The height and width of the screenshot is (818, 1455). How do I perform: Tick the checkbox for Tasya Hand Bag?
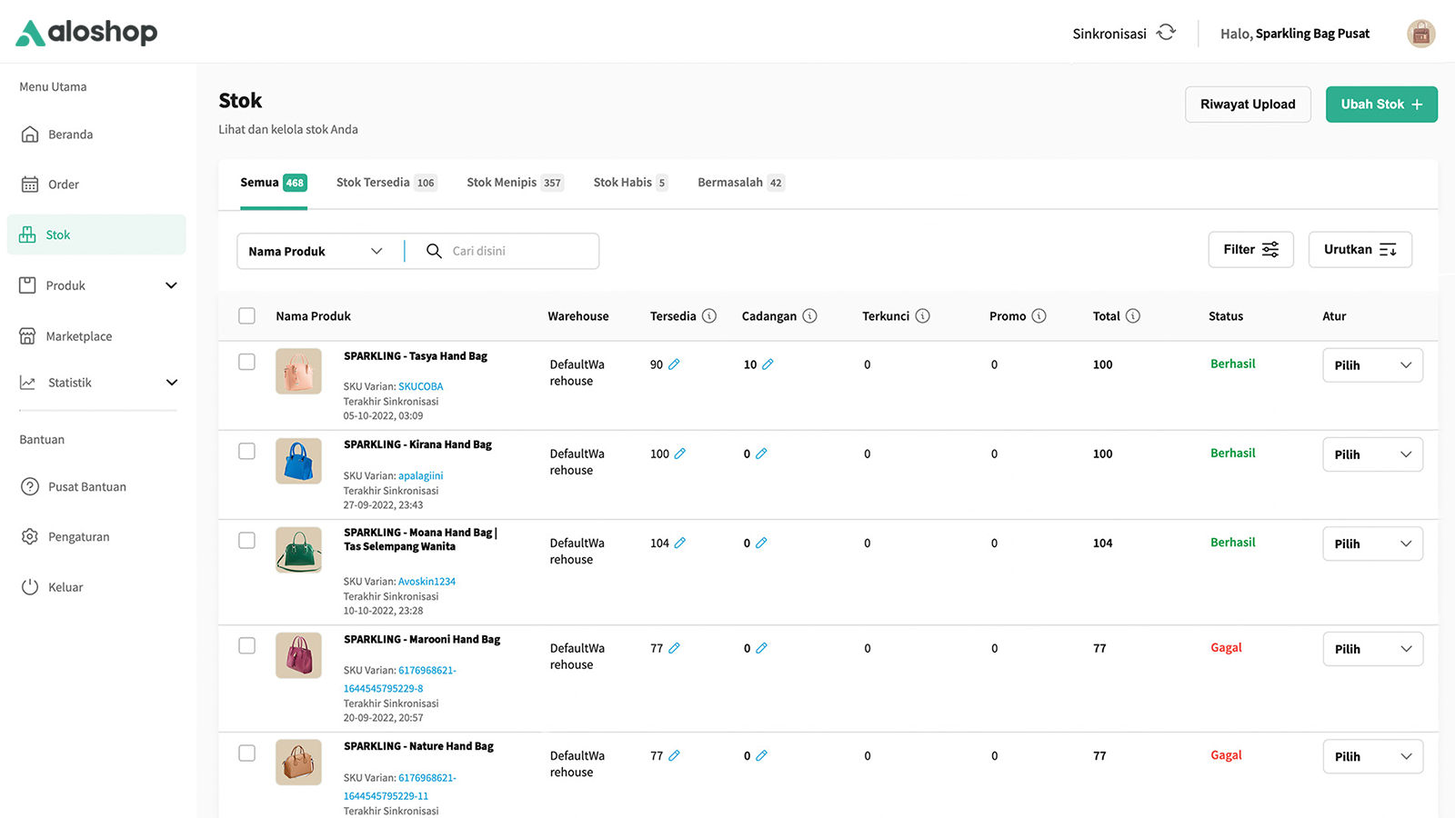pos(246,362)
